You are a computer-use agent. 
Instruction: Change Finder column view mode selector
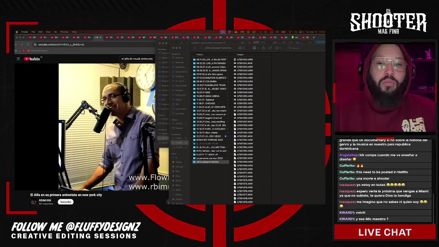(241, 48)
